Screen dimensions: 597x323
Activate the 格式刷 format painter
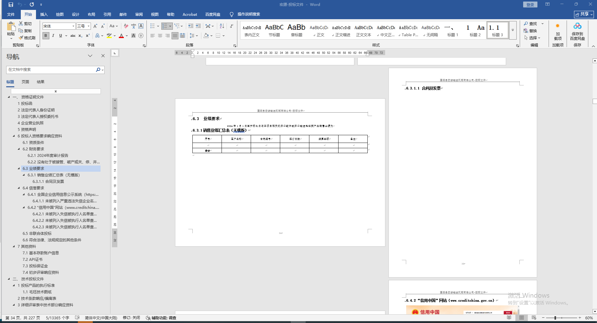27,38
